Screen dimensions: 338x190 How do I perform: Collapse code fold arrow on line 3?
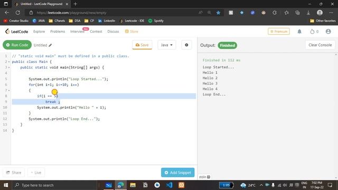pyautogui.click(x=9, y=68)
